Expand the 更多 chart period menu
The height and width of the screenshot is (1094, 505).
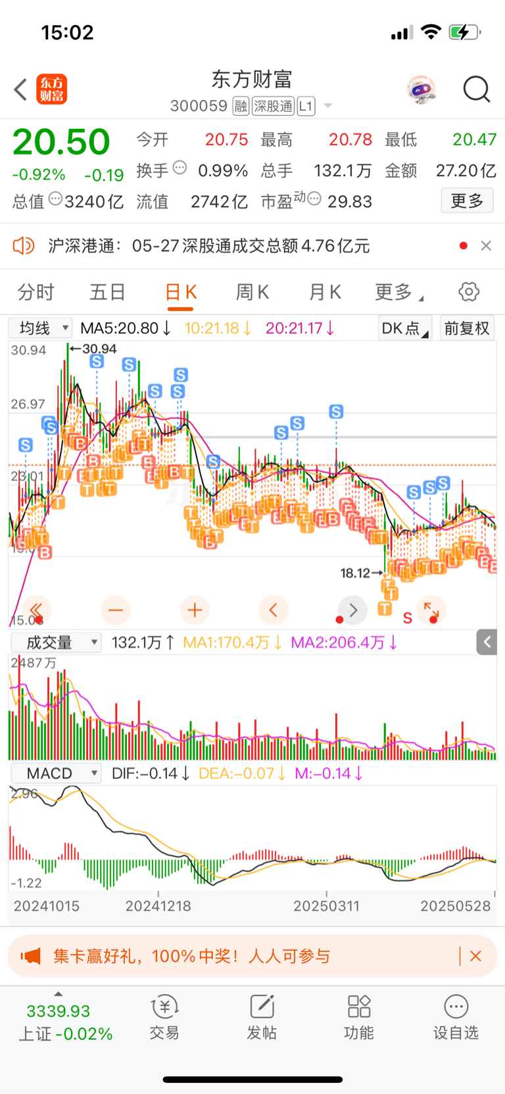[398, 292]
